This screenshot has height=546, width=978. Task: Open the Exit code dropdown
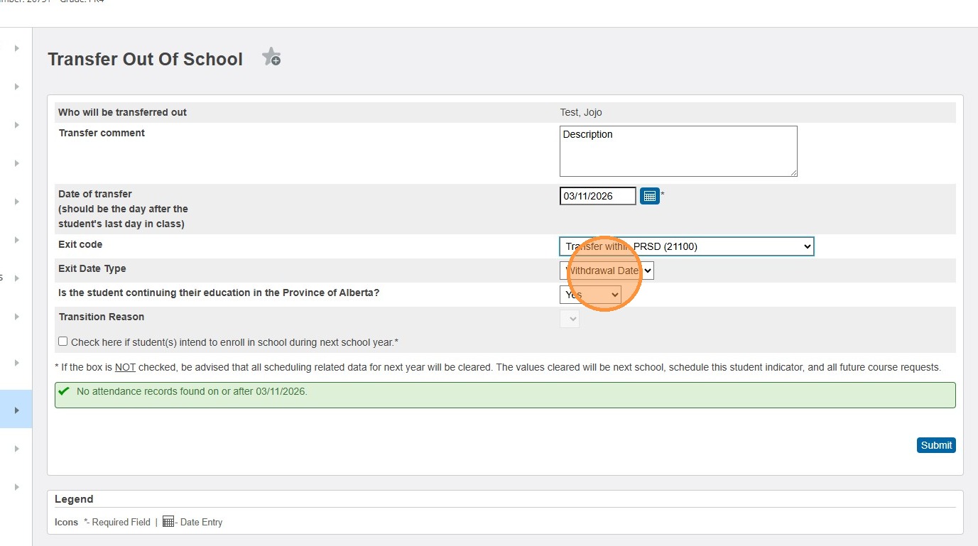click(686, 246)
